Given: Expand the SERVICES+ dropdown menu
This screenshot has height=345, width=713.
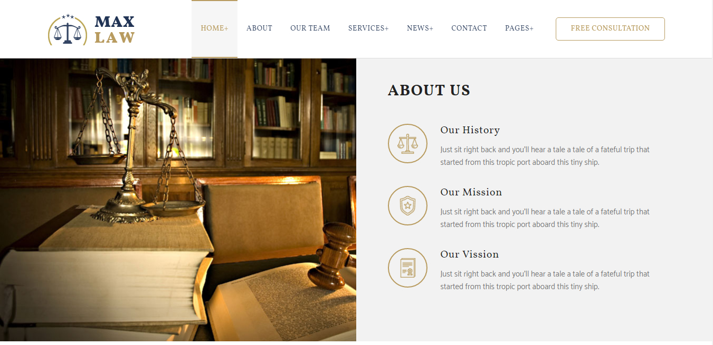Looking at the screenshot, I should point(368,28).
